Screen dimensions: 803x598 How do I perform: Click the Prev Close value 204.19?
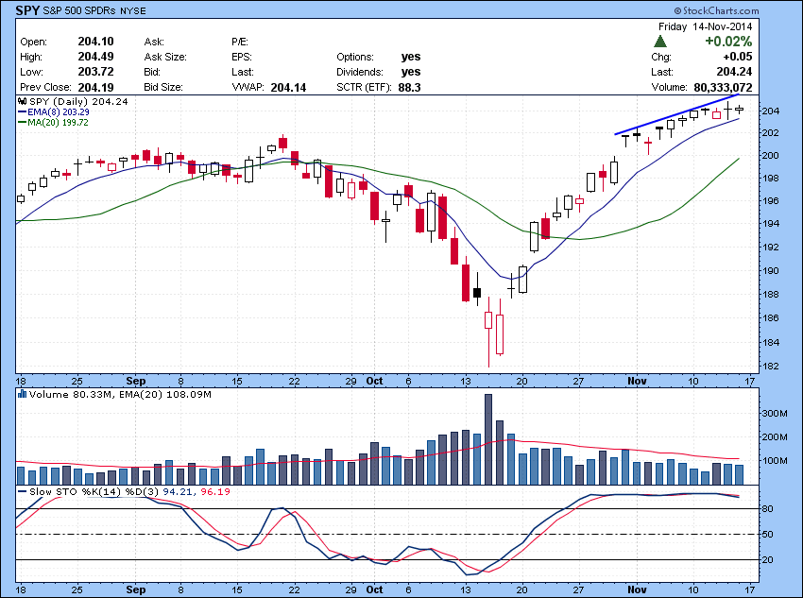(x=95, y=87)
